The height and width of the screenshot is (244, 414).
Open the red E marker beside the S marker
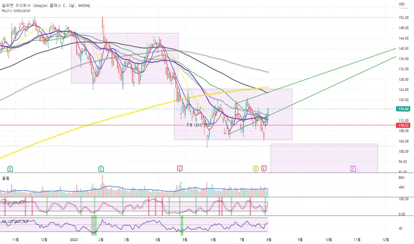coord(263,169)
